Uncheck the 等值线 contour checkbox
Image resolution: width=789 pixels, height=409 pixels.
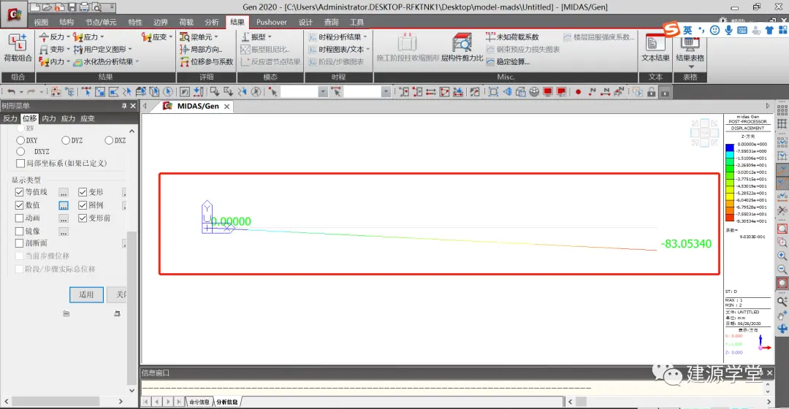(x=19, y=191)
